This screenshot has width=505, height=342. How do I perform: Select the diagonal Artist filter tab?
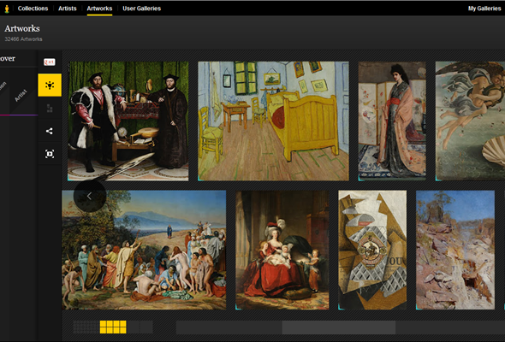pos(21,96)
